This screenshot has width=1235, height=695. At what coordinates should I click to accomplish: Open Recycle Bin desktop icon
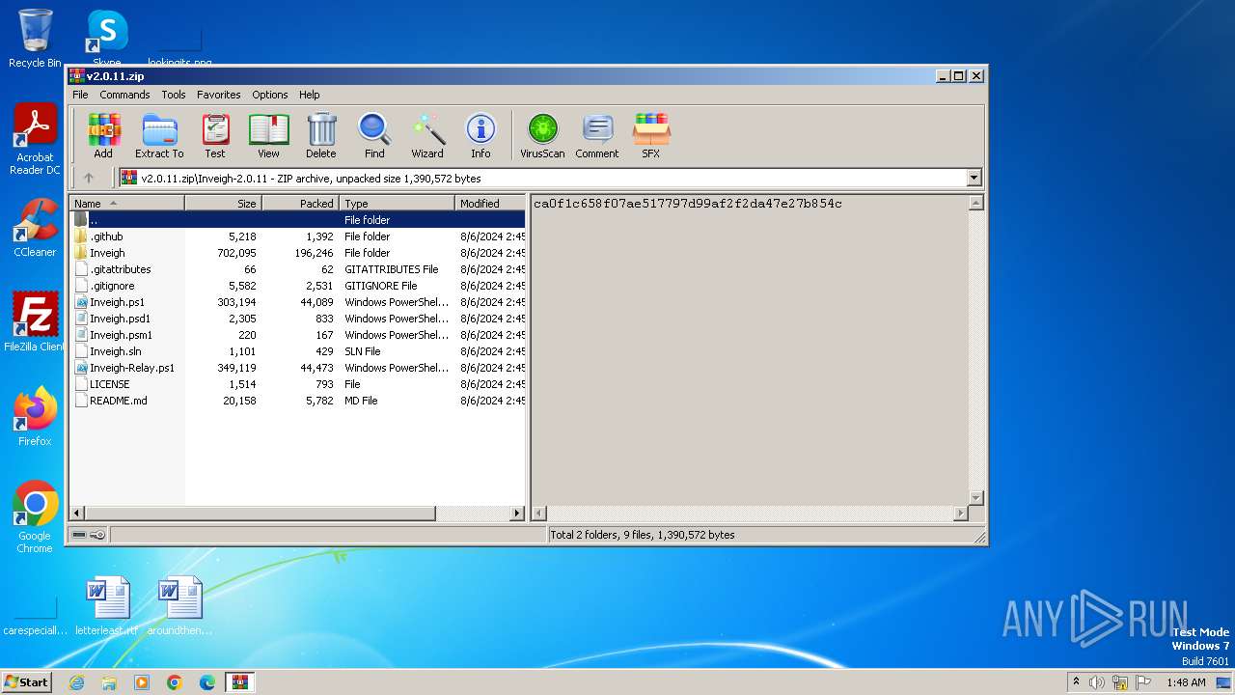[x=35, y=39]
